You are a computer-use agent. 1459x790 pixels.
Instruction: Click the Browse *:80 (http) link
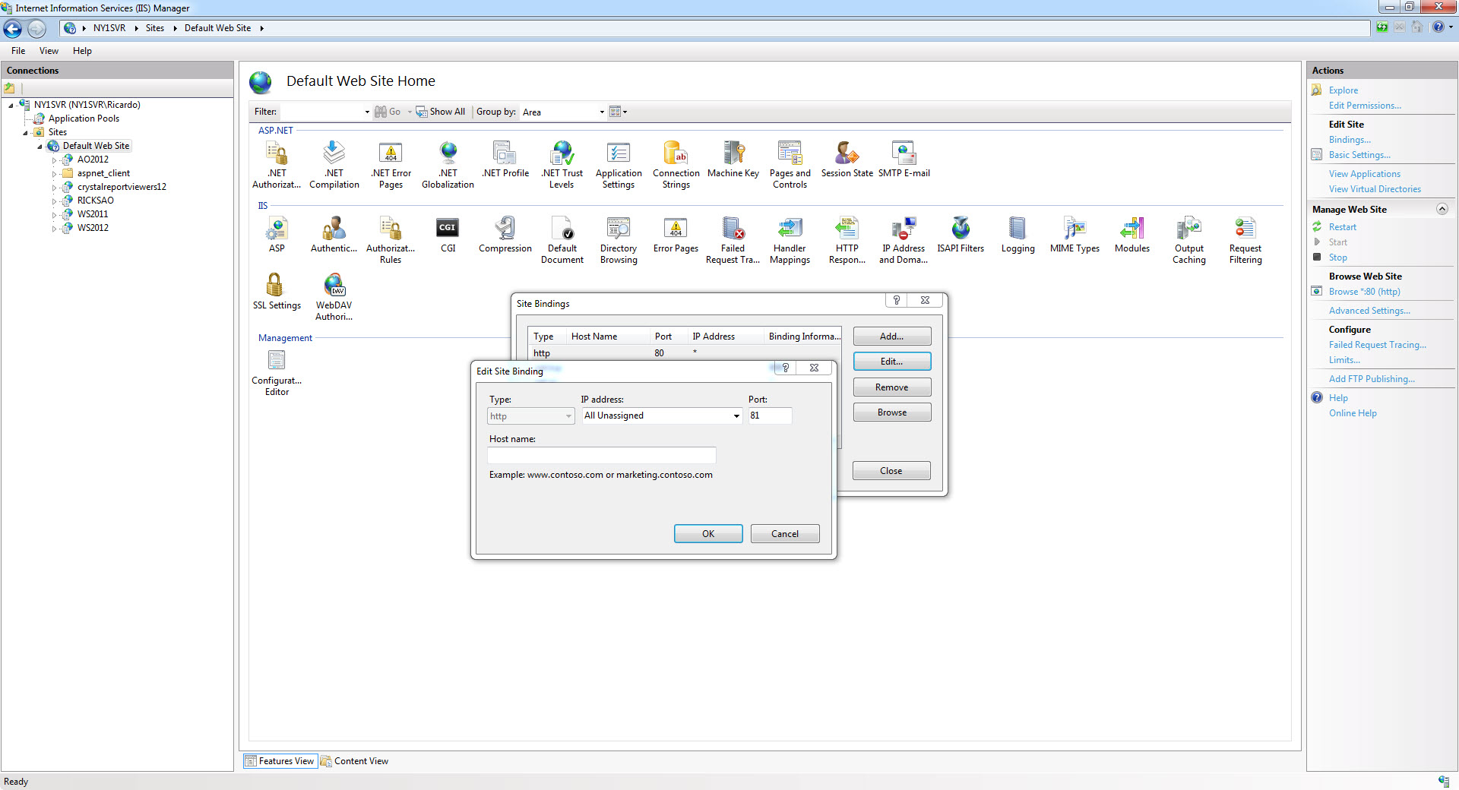pyautogui.click(x=1362, y=291)
